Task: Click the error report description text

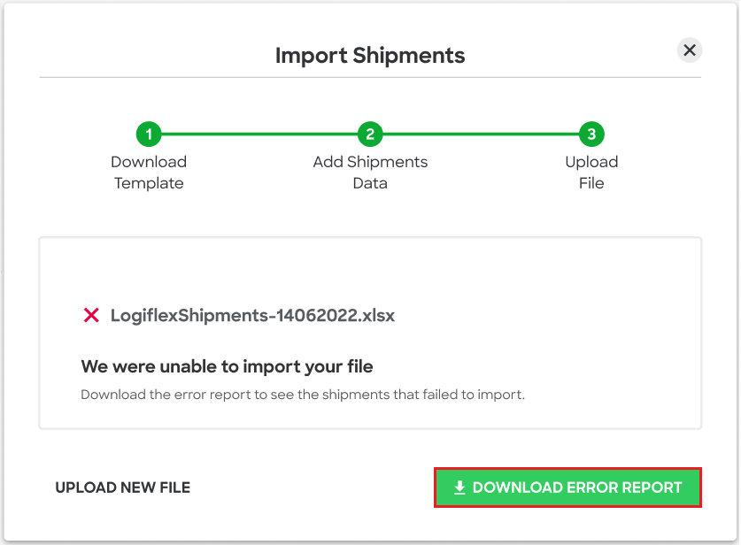Action: tap(303, 395)
